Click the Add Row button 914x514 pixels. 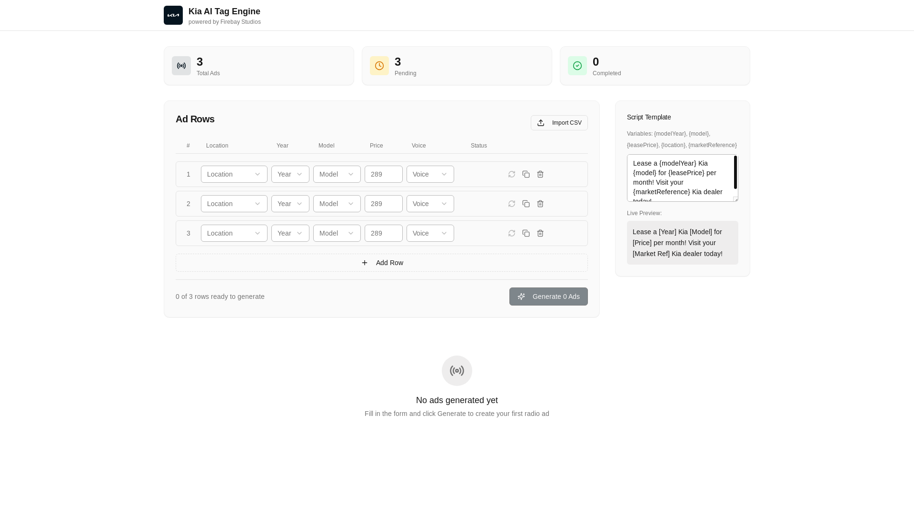coord(382,263)
